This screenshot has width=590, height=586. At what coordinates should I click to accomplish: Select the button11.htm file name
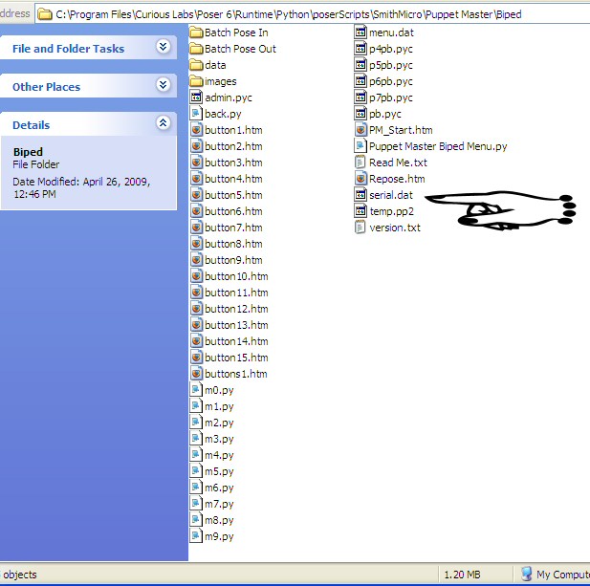coord(237,293)
